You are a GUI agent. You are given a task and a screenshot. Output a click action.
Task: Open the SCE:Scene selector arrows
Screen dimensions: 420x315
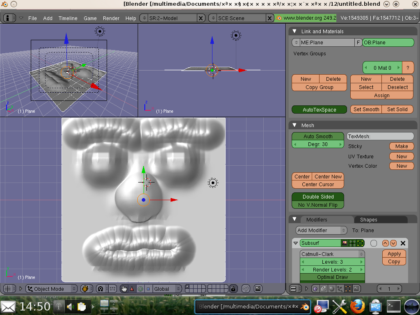pos(213,18)
